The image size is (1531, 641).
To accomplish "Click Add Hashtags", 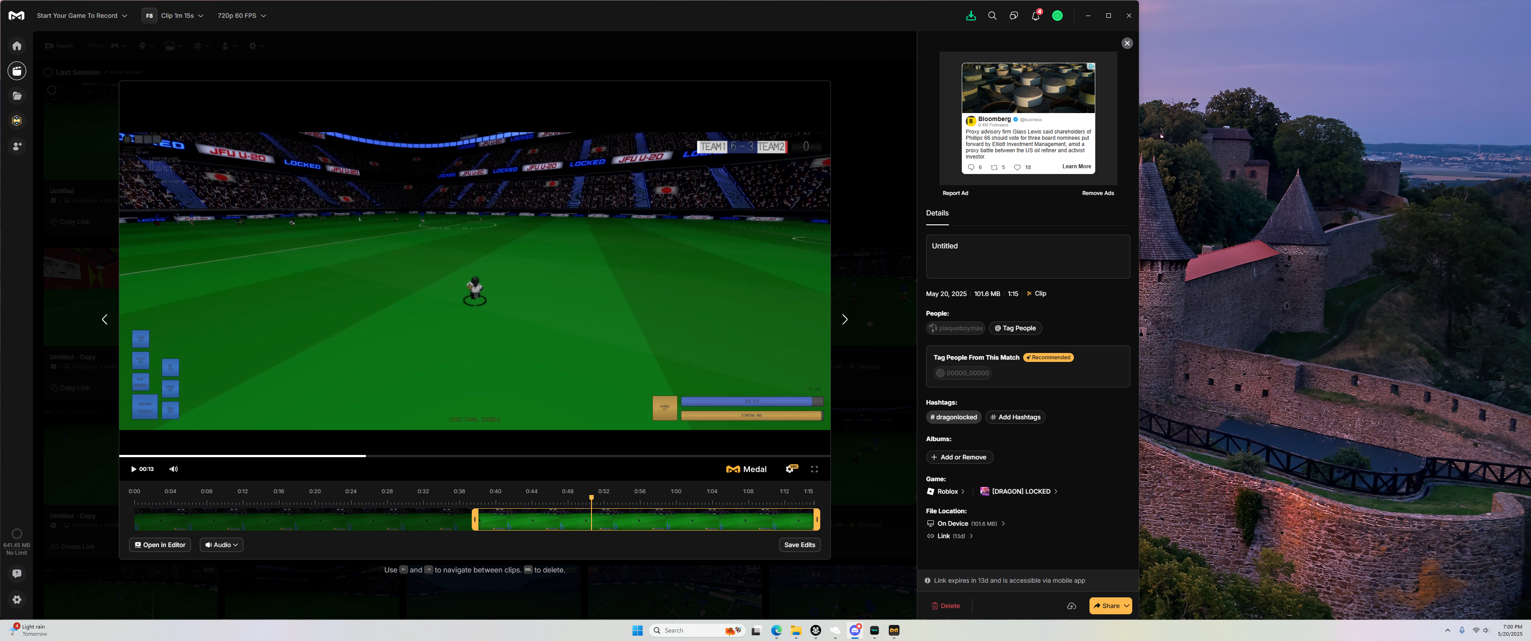I will (x=1015, y=418).
